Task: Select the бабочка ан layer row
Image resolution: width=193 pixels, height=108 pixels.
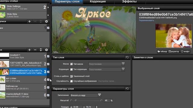Action: (23, 87)
